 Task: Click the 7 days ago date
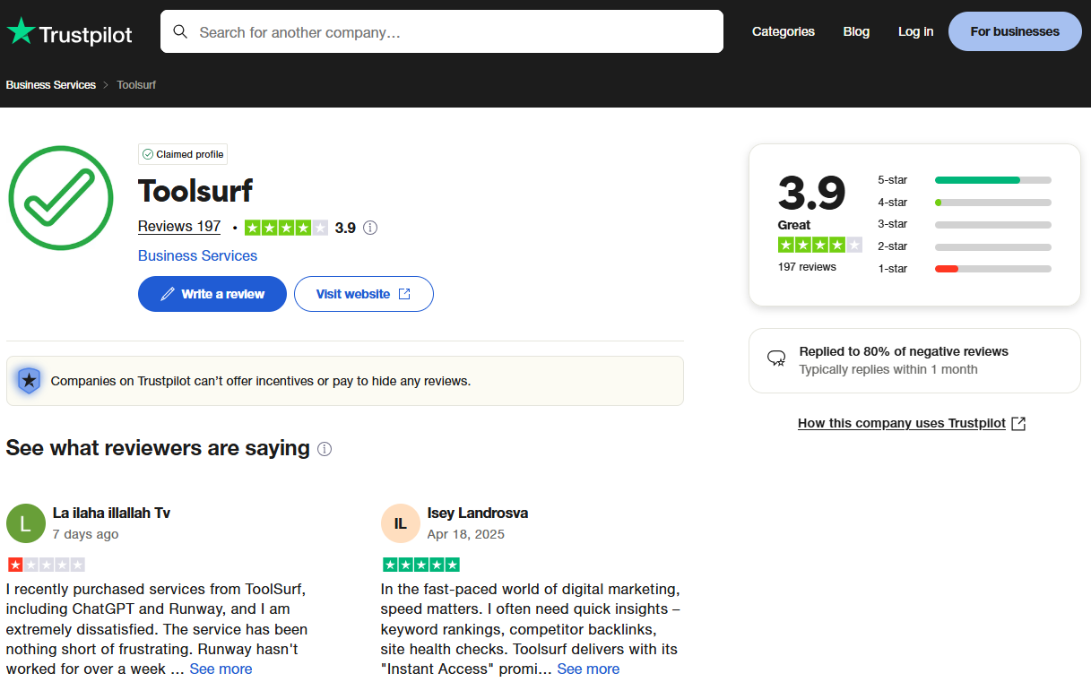coord(85,534)
